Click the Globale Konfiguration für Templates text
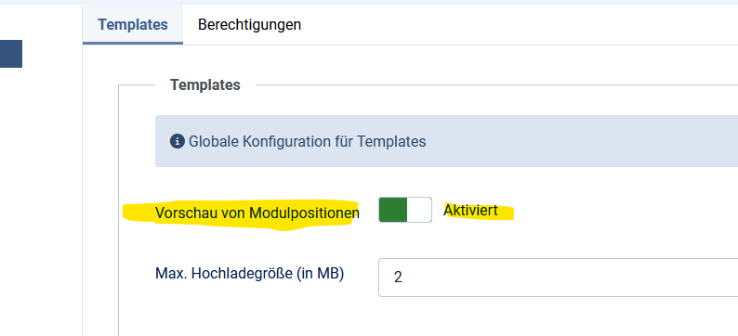The height and width of the screenshot is (336, 738). [x=308, y=141]
